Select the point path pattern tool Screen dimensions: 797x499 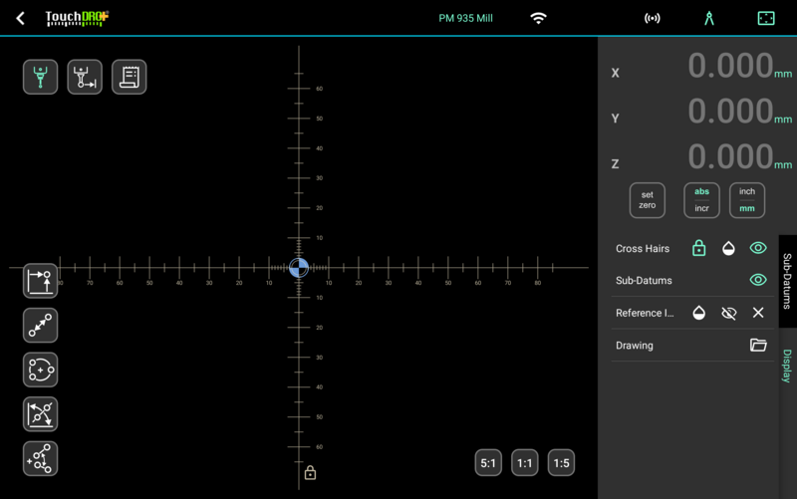coord(40,459)
